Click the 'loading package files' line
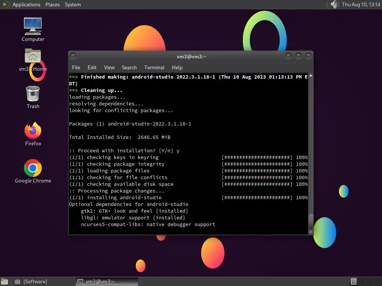The width and height of the screenshot is (382, 286). (x=188, y=171)
